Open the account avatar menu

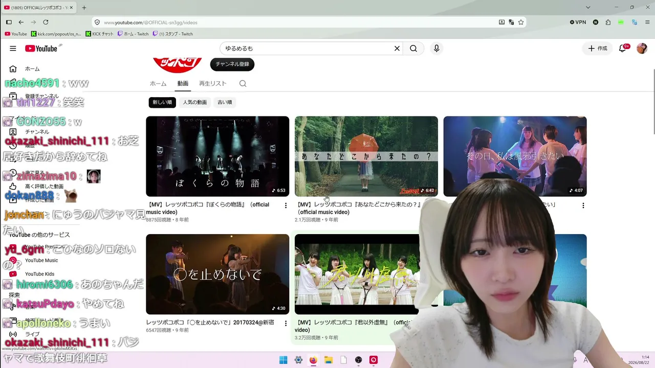coord(642,49)
